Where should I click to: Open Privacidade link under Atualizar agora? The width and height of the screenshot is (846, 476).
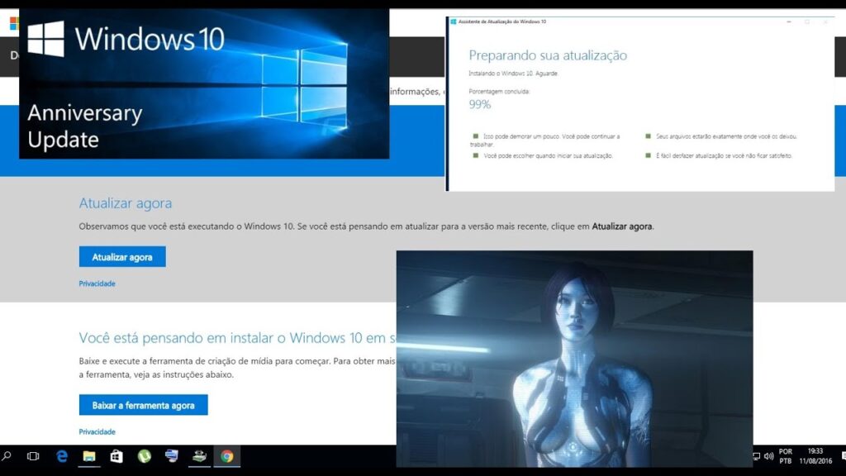[97, 283]
